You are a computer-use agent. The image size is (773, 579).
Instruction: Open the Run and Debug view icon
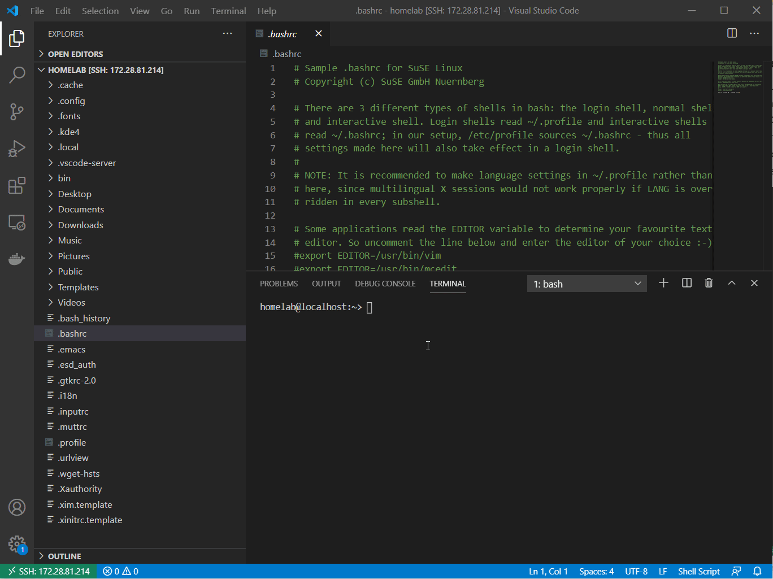pos(17,149)
